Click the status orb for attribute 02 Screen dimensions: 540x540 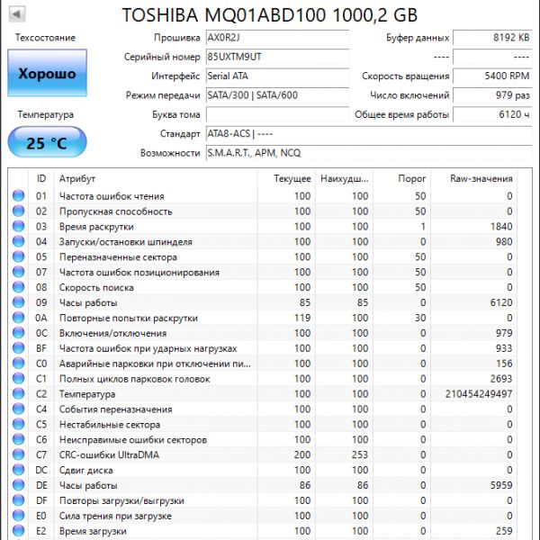(19, 211)
